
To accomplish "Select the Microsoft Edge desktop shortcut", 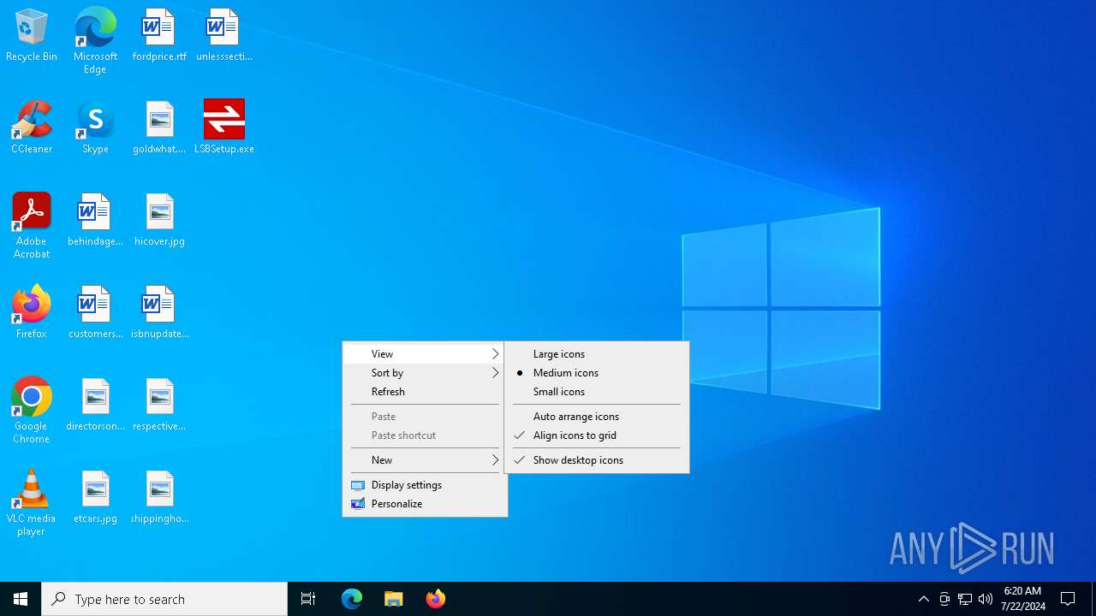I will click(x=95, y=40).
